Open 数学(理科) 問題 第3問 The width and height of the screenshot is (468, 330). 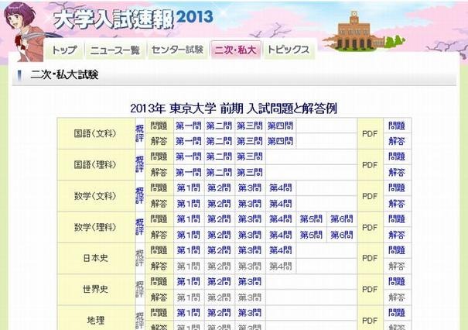(x=250, y=219)
